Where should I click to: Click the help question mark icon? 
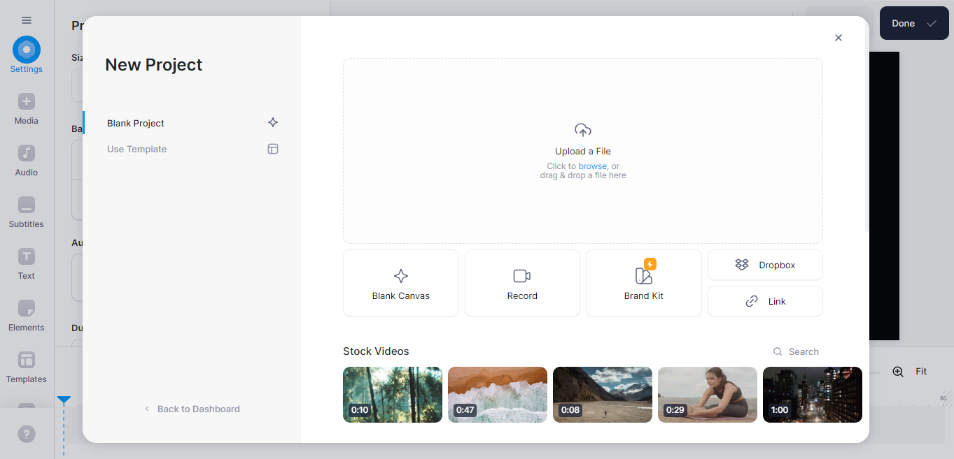pos(26,434)
